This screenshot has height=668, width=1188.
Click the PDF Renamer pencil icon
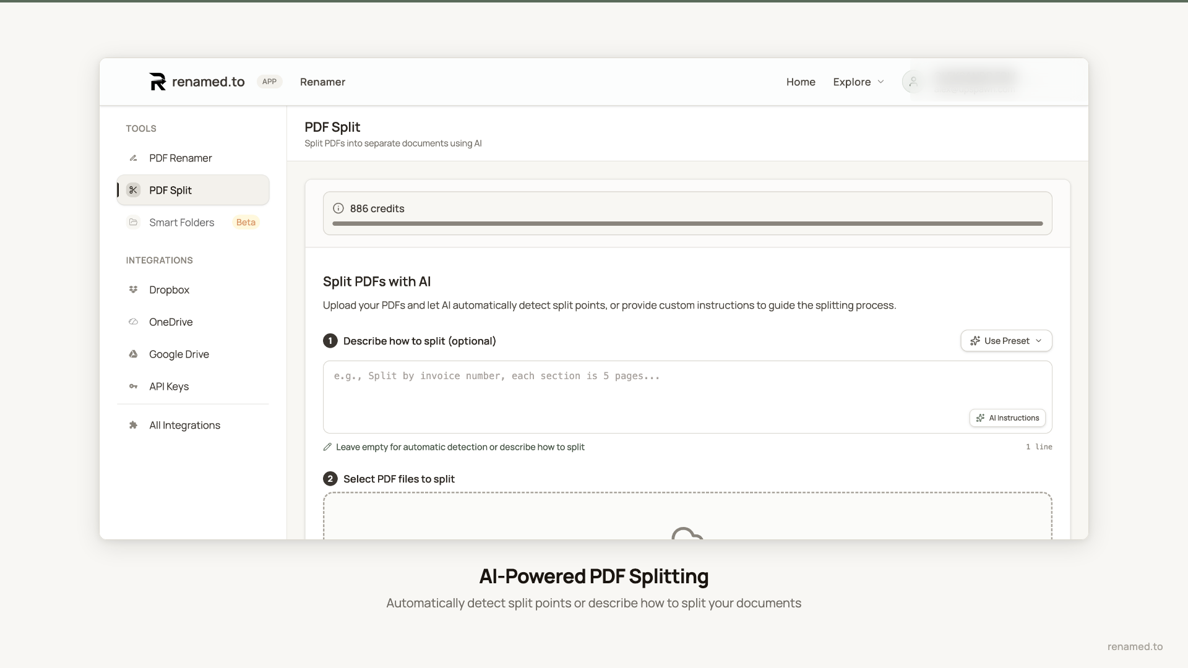(133, 158)
